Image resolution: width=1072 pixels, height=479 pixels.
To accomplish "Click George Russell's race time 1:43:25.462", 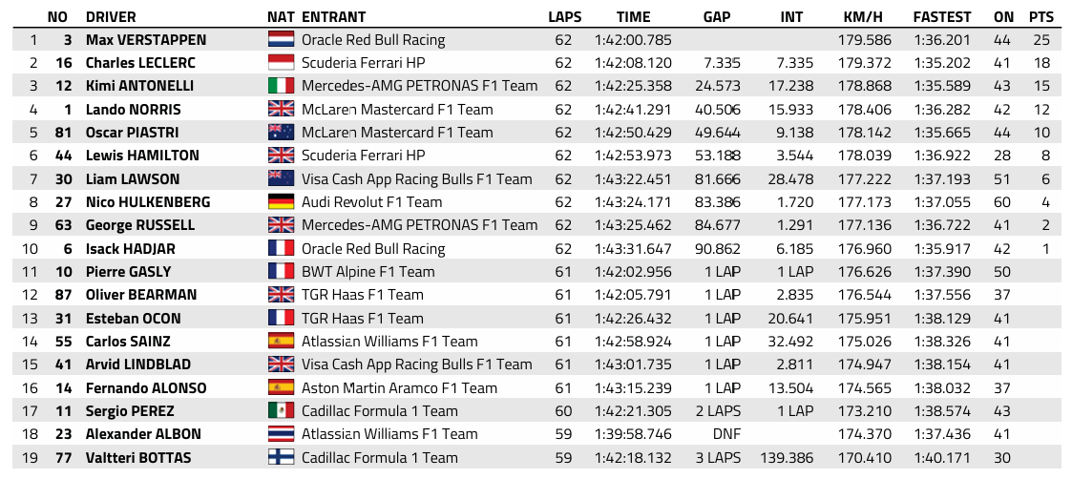I will 633,225.
